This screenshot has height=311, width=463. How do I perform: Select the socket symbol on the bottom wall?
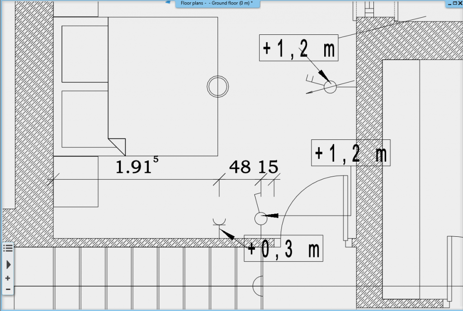pyautogui.click(x=219, y=222)
